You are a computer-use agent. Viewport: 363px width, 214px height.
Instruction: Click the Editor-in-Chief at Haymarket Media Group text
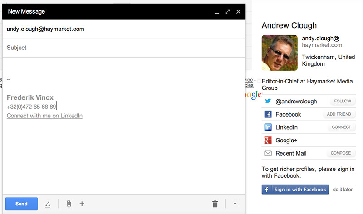307,84
